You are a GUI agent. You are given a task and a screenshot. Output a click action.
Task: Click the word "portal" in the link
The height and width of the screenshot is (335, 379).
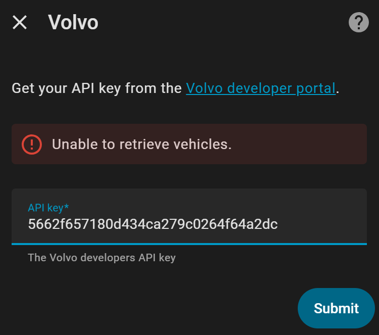point(315,88)
